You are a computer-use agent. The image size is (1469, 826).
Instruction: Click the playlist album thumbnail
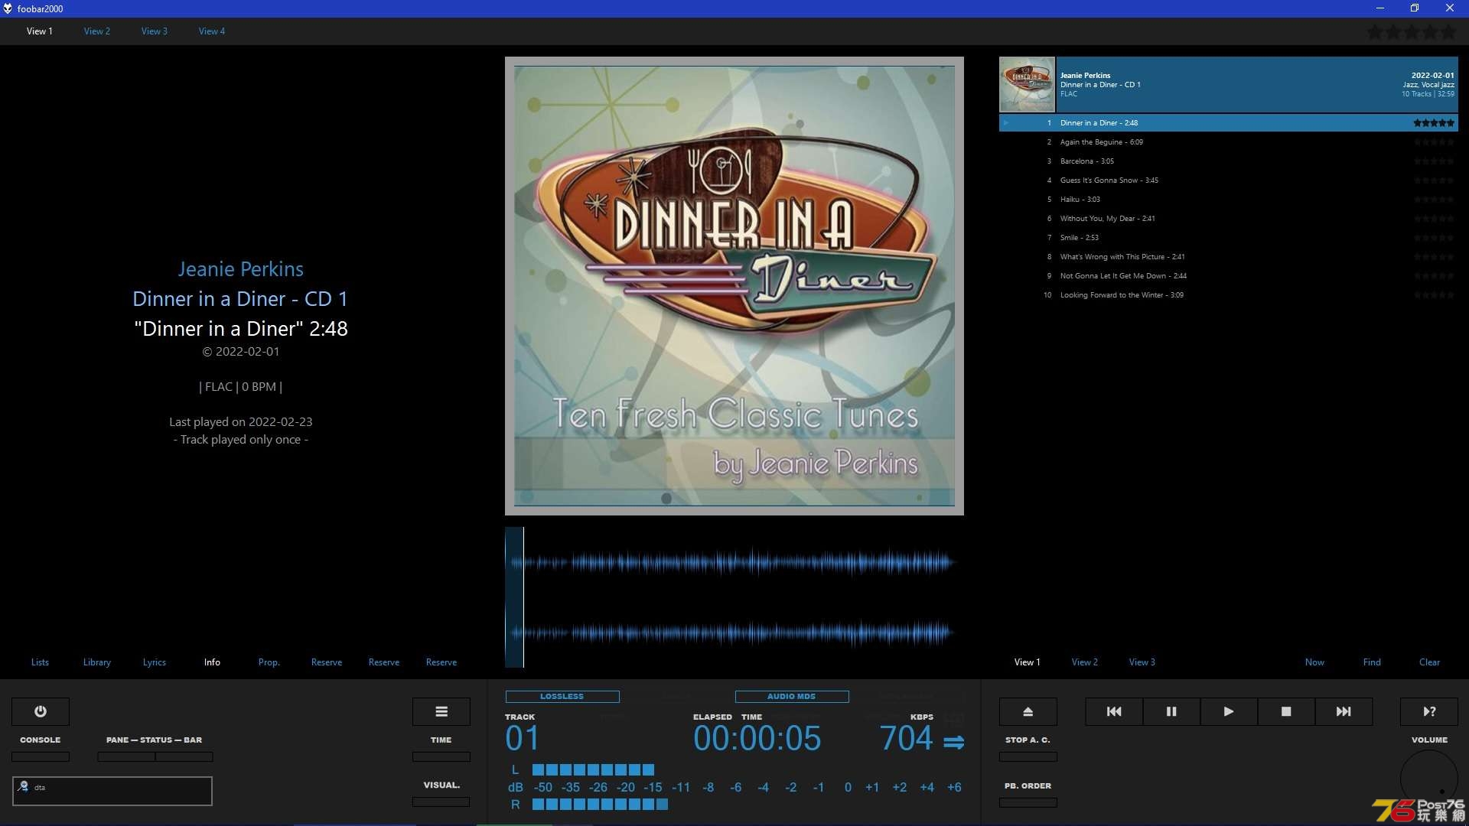tap(1027, 85)
